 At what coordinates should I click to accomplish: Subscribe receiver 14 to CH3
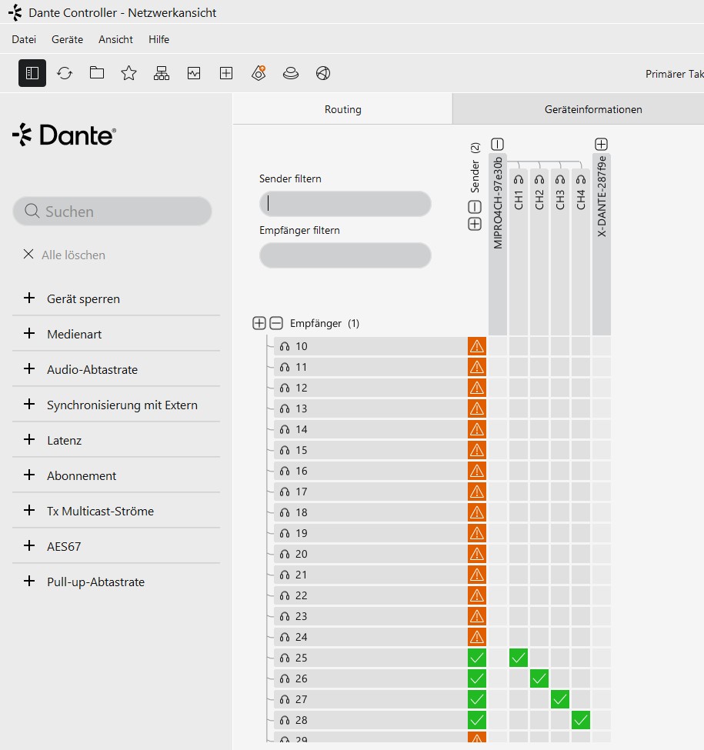(x=560, y=429)
